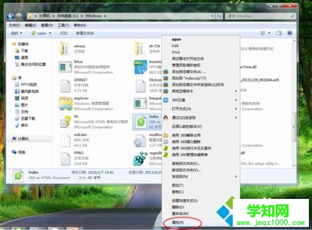Click into the Windows search box
This screenshot has width=312, height=230.
click(x=258, y=16)
